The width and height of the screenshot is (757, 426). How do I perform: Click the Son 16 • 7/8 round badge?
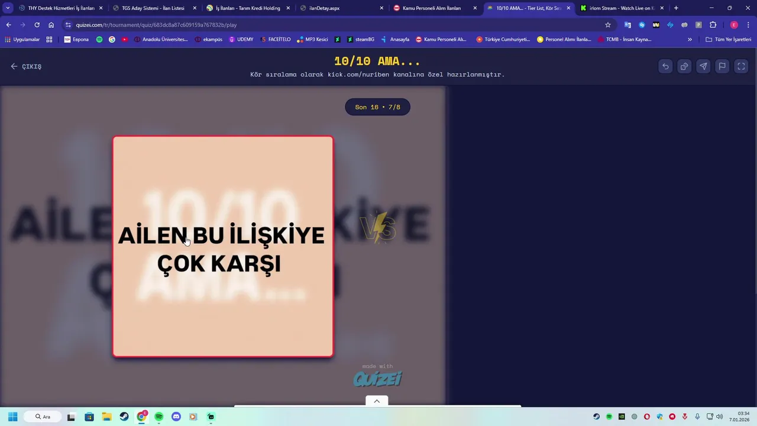[377, 107]
